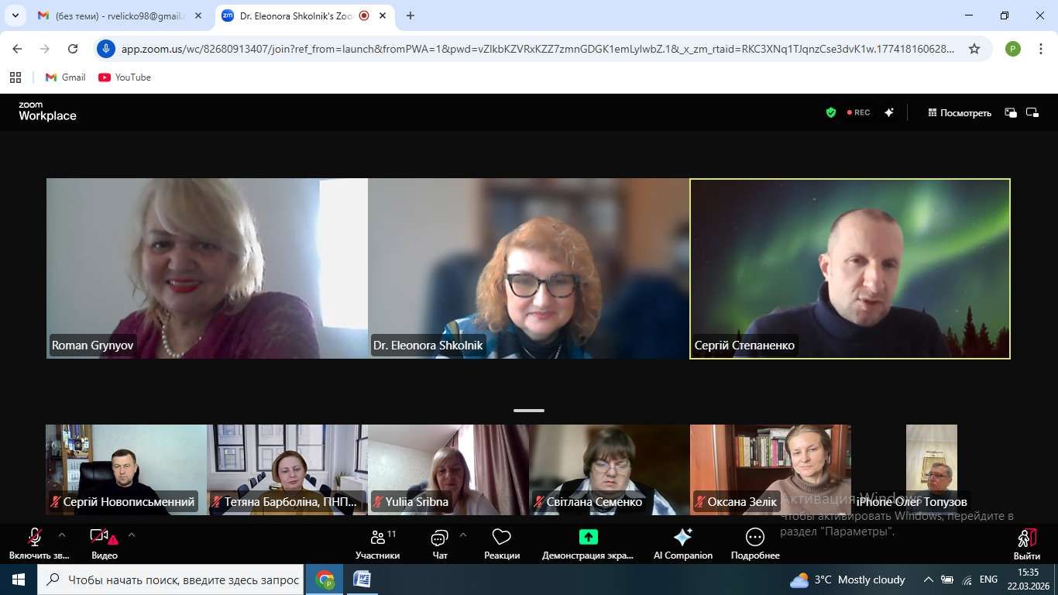Screen dimensions: 1058x595
Task: Click the green encryption shield icon
Action: click(x=831, y=112)
